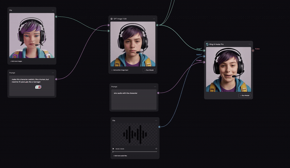The image size is (290, 168).
Task: Click Add more images link
Action: coord(16,61)
